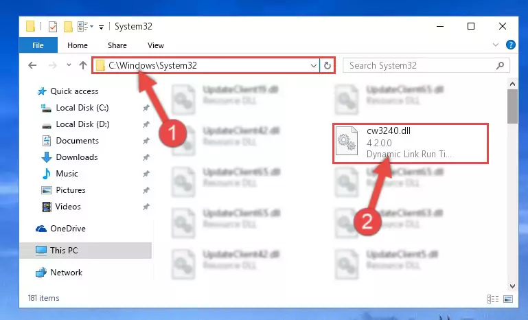Switch to the Home ribbon tab

point(78,45)
